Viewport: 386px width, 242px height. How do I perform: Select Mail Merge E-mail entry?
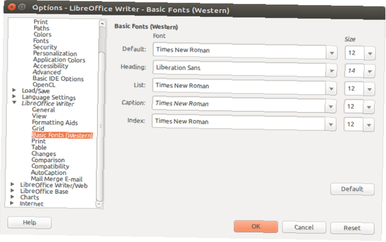point(56,179)
